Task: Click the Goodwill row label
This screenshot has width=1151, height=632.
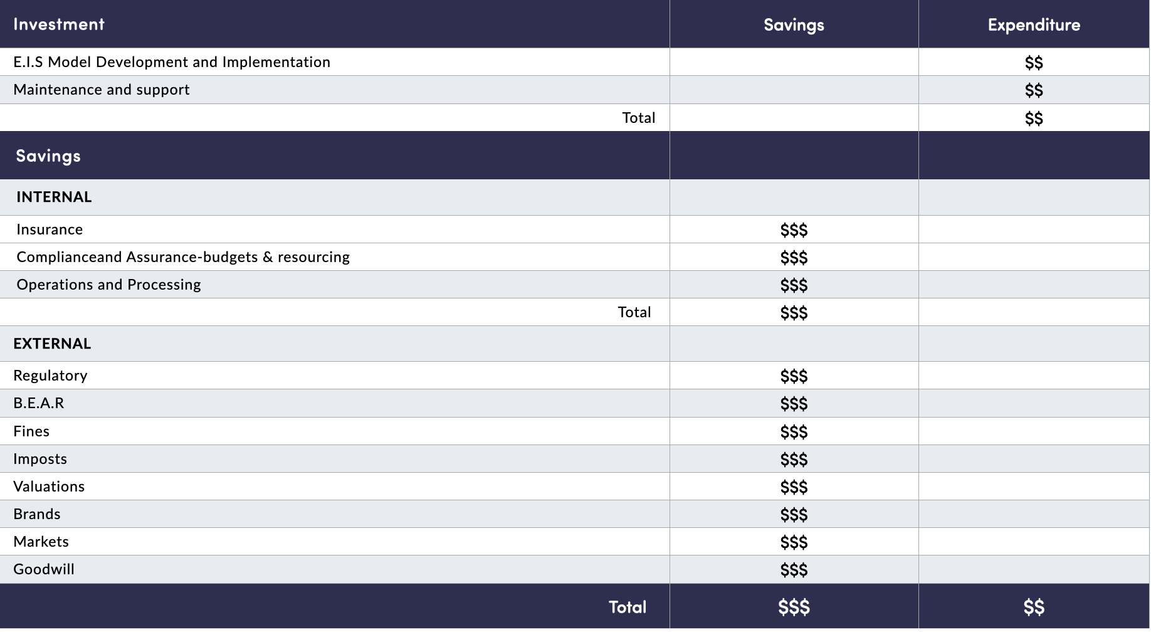Action: point(44,569)
